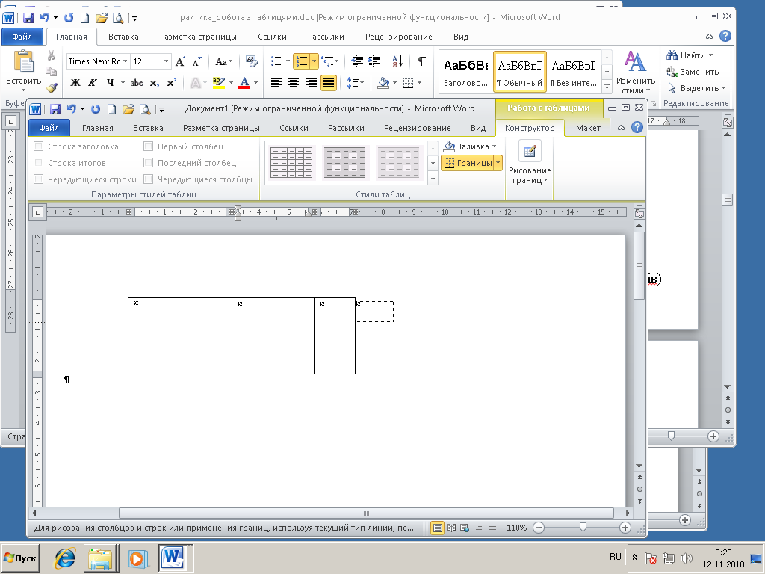Click Italic in back Word window
Screen dimensions: 765x574
pos(92,83)
